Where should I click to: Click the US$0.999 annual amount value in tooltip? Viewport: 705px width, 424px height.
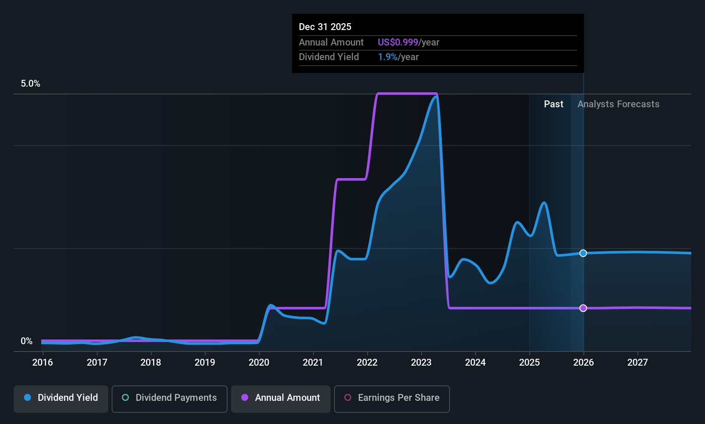click(398, 42)
